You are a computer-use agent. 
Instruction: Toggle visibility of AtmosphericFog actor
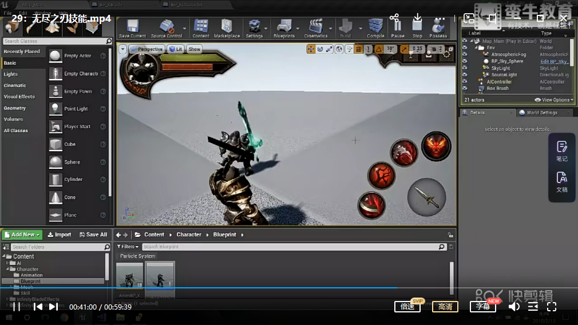[465, 54]
